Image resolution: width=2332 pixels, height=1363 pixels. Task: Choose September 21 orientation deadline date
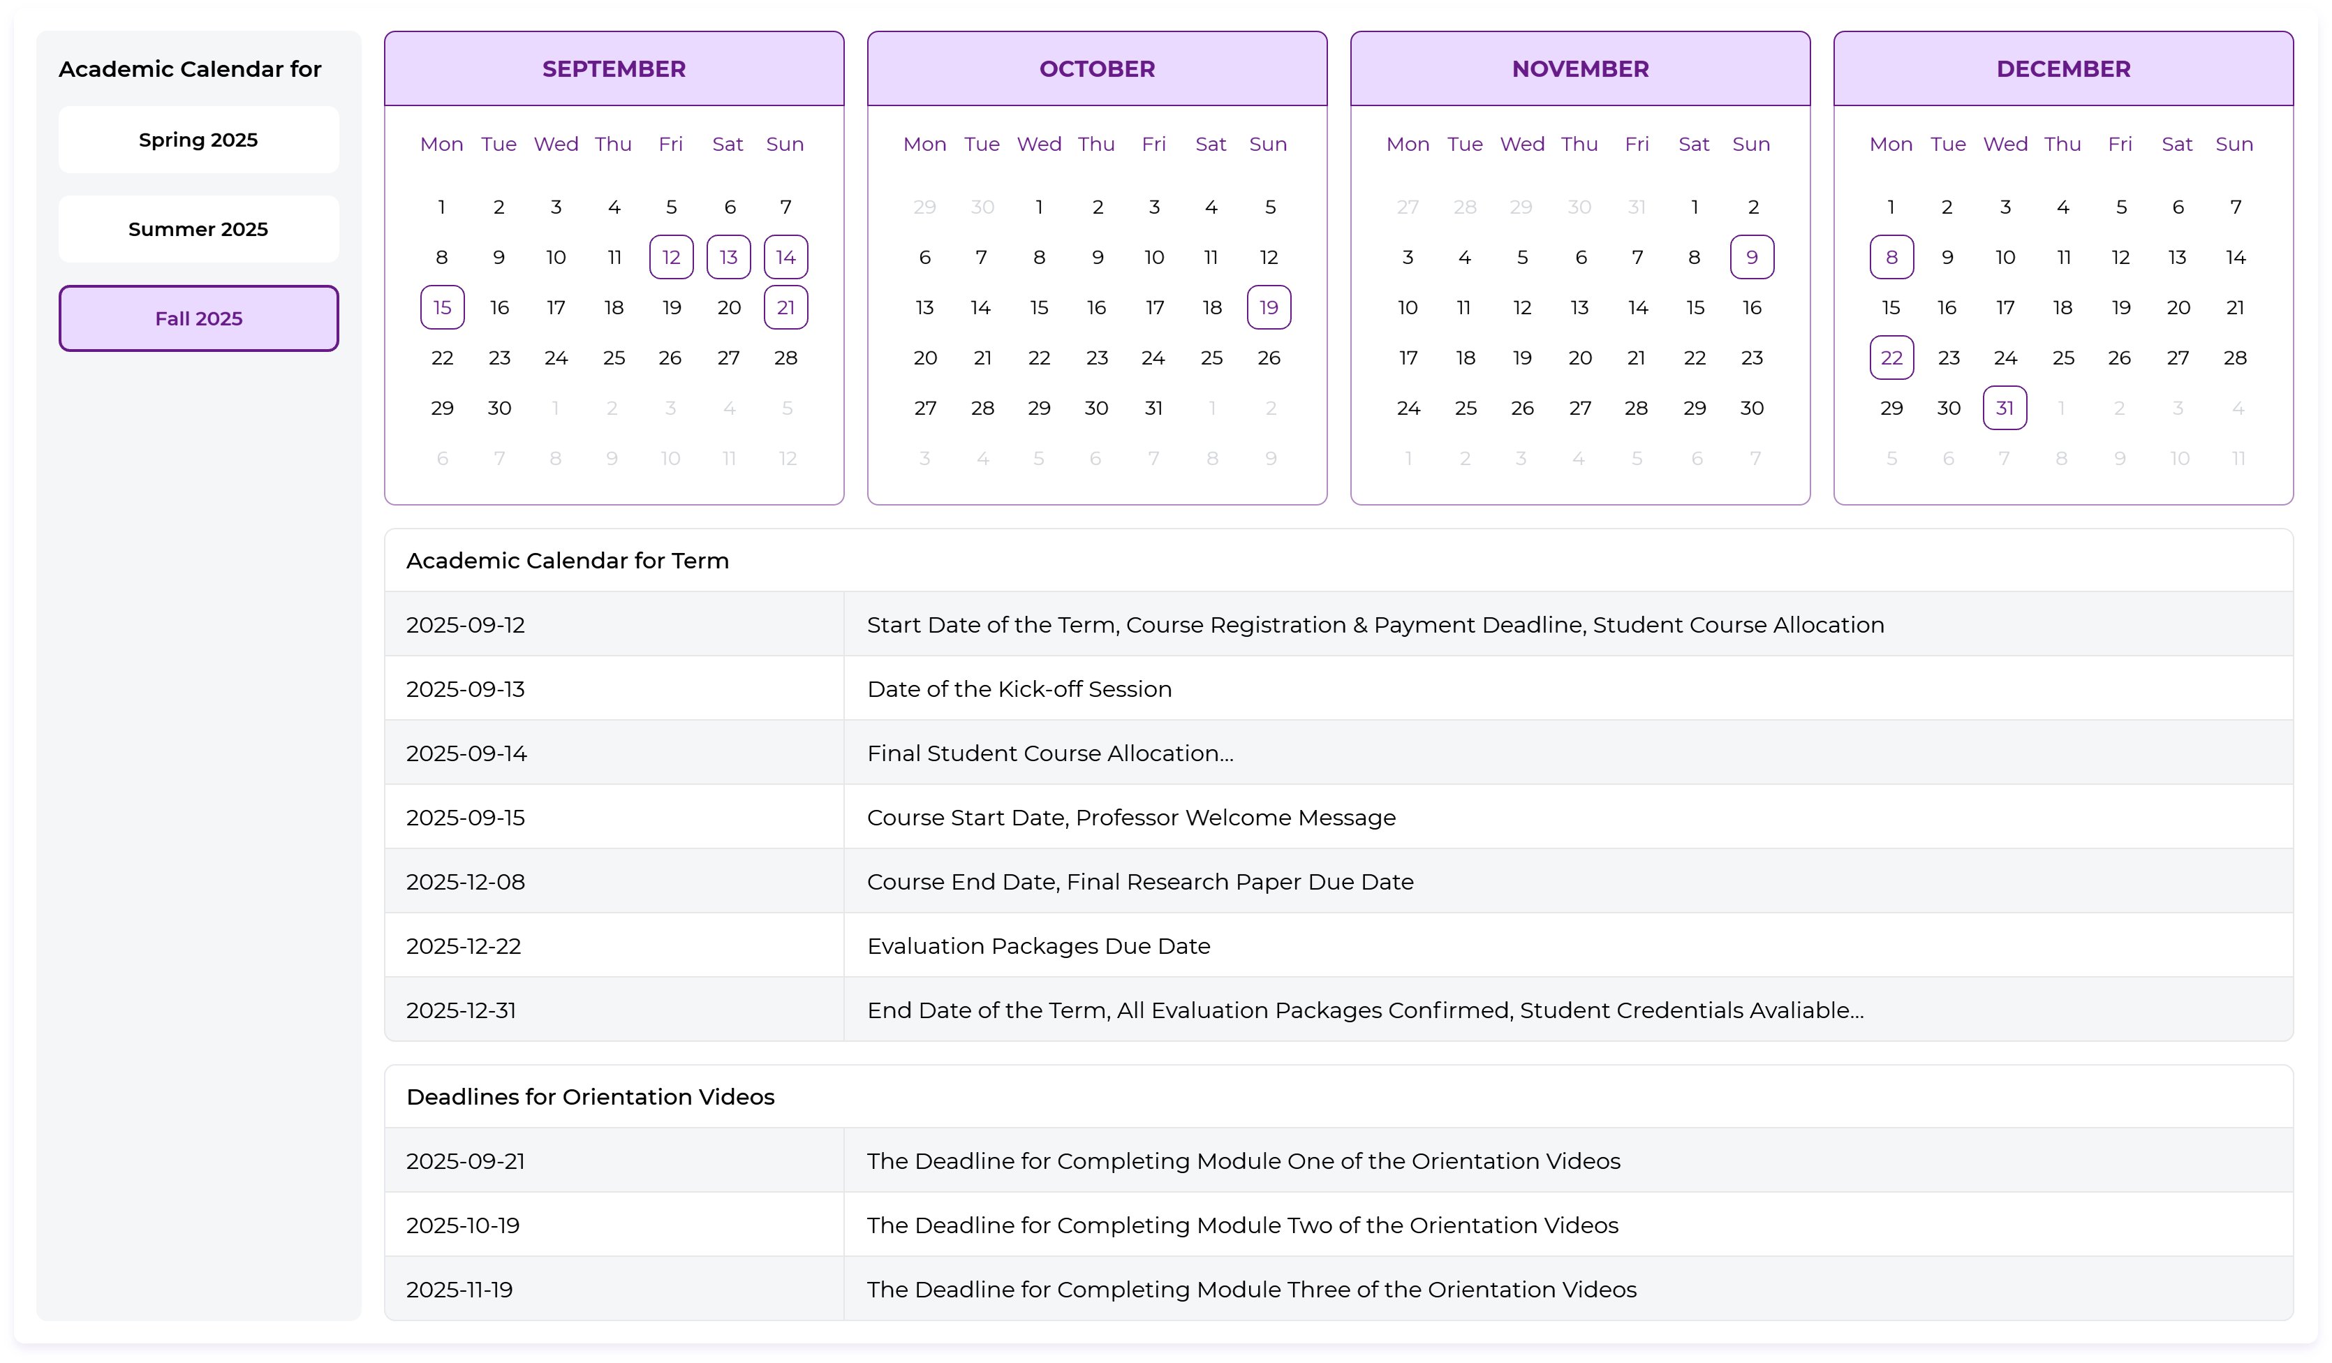click(x=785, y=307)
